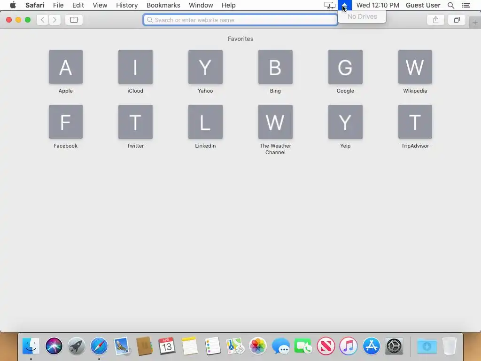481x361 pixels.
Task: Open iTunes music app in Dock
Action: [x=349, y=346]
